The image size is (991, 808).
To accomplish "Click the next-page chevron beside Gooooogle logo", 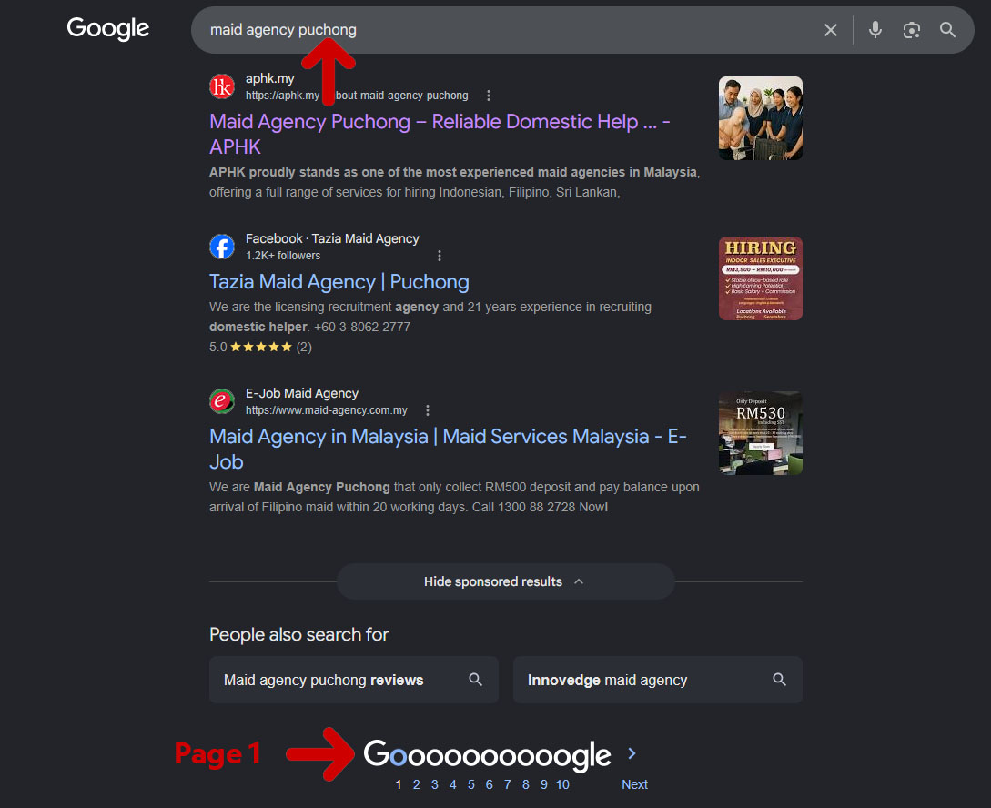I will (x=632, y=753).
